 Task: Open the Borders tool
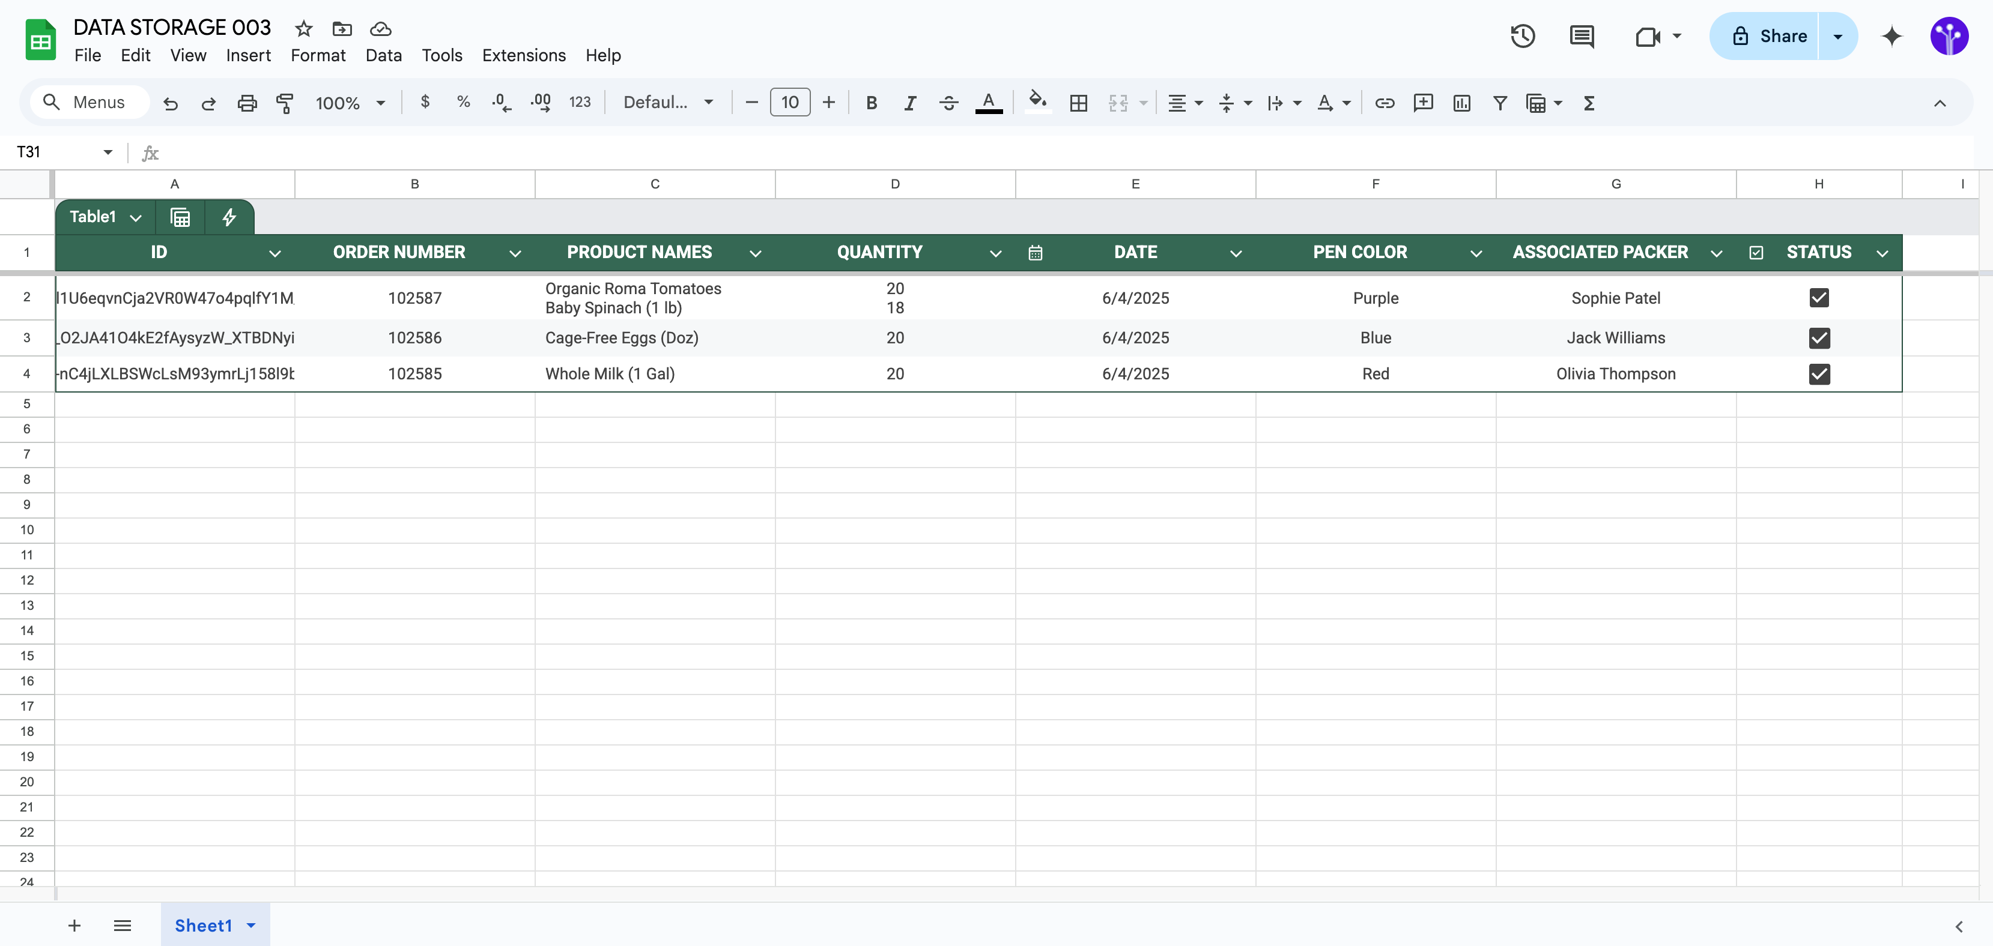[1079, 103]
